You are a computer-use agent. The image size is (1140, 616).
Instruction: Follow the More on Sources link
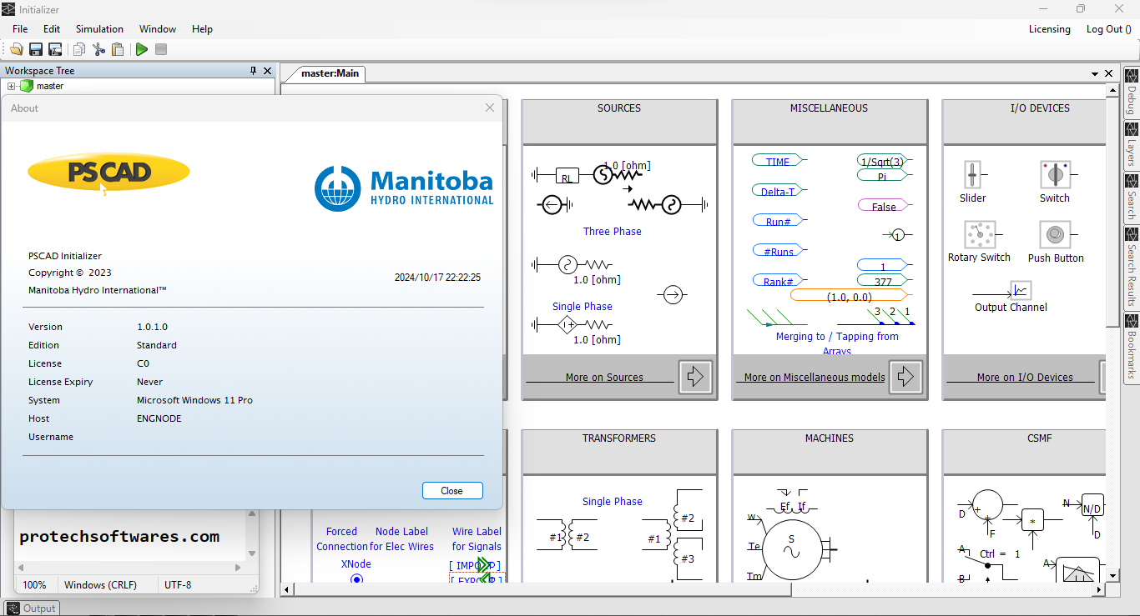point(604,378)
